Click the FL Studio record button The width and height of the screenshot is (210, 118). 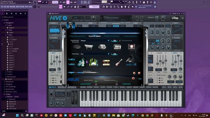50,2
